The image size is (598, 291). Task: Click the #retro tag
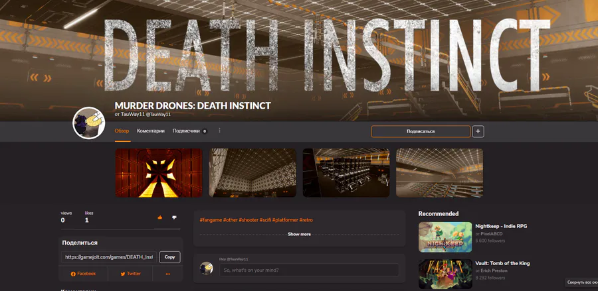pos(306,220)
